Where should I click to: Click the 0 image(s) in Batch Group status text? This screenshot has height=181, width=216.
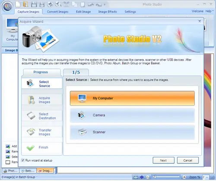tap(18, 177)
